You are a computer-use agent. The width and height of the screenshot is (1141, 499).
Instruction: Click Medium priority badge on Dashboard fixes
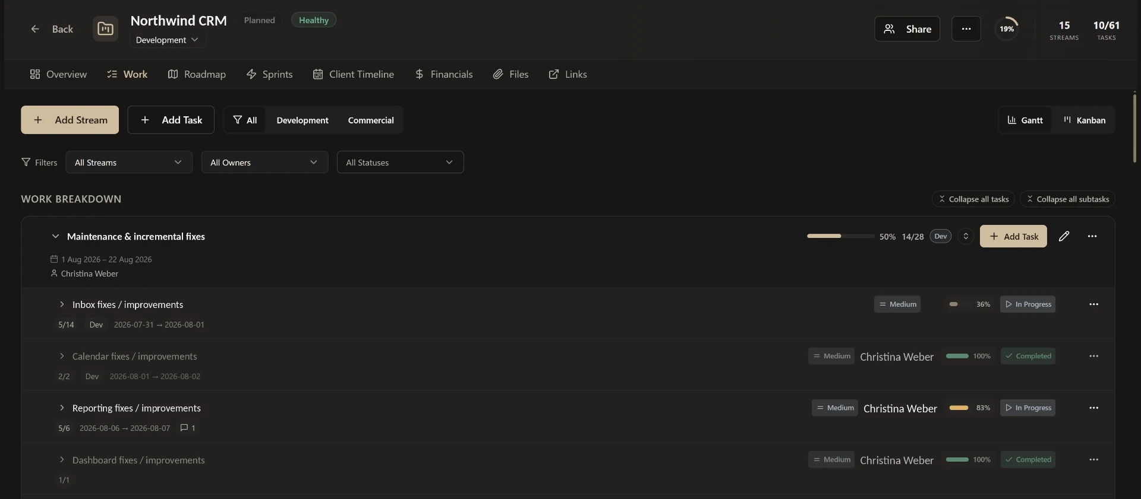pyautogui.click(x=831, y=460)
